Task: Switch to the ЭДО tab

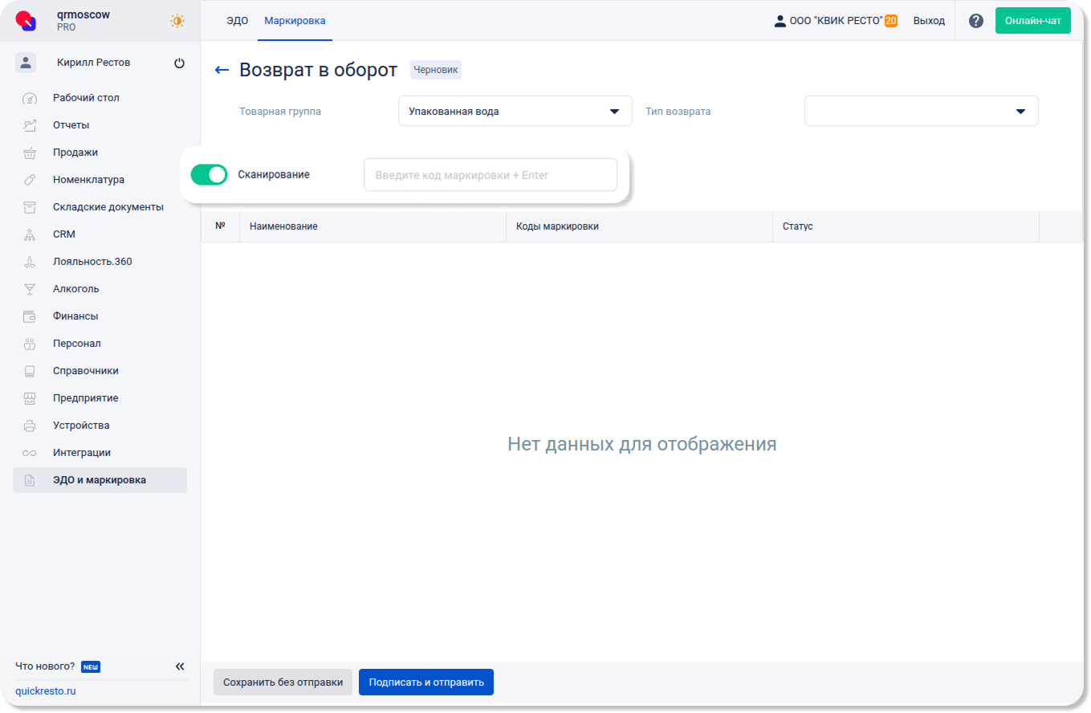Action: click(237, 21)
